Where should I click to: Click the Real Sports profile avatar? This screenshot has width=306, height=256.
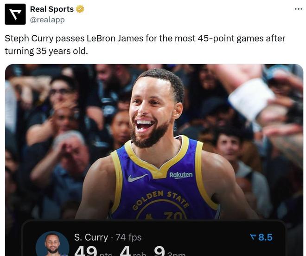pos(15,14)
